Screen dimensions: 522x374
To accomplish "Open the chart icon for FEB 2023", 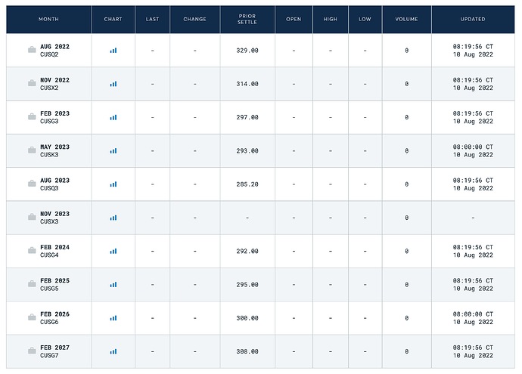I will pyautogui.click(x=113, y=117).
